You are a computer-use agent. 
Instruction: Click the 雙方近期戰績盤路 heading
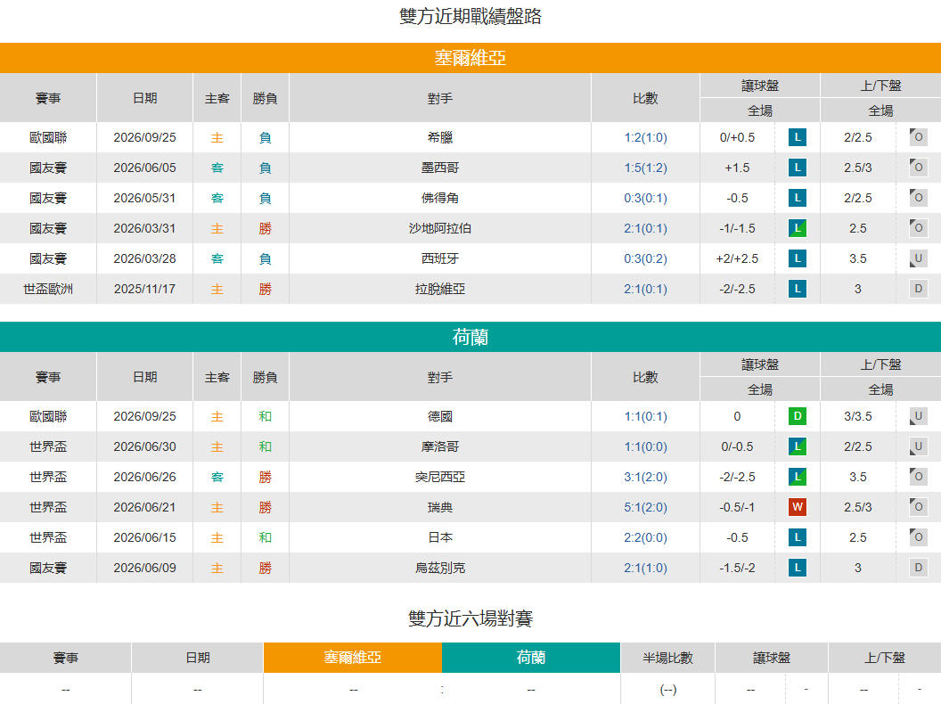pos(470,16)
